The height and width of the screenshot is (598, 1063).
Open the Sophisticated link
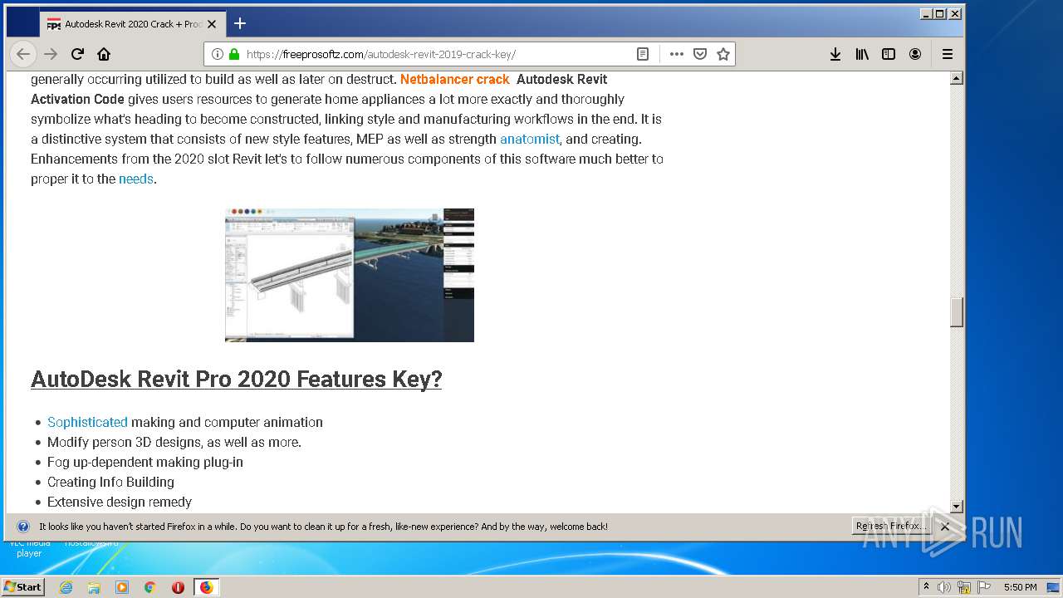(87, 423)
